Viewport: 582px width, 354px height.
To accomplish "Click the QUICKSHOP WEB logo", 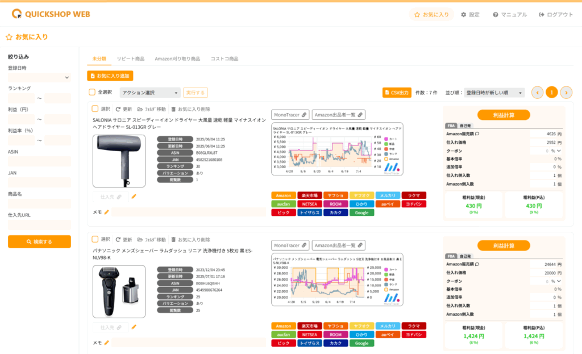I will pyautogui.click(x=51, y=14).
